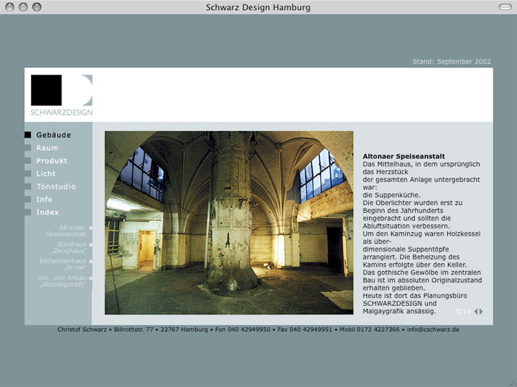Select Produkt in the navigation
Screen dimensions: 517x387
(52, 161)
